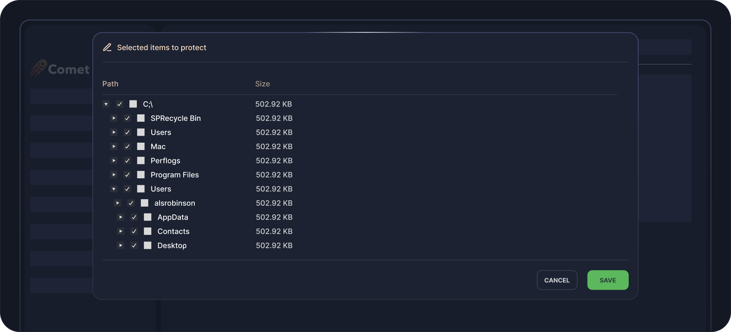Select the Perflogs folder name

coord(165,161)
